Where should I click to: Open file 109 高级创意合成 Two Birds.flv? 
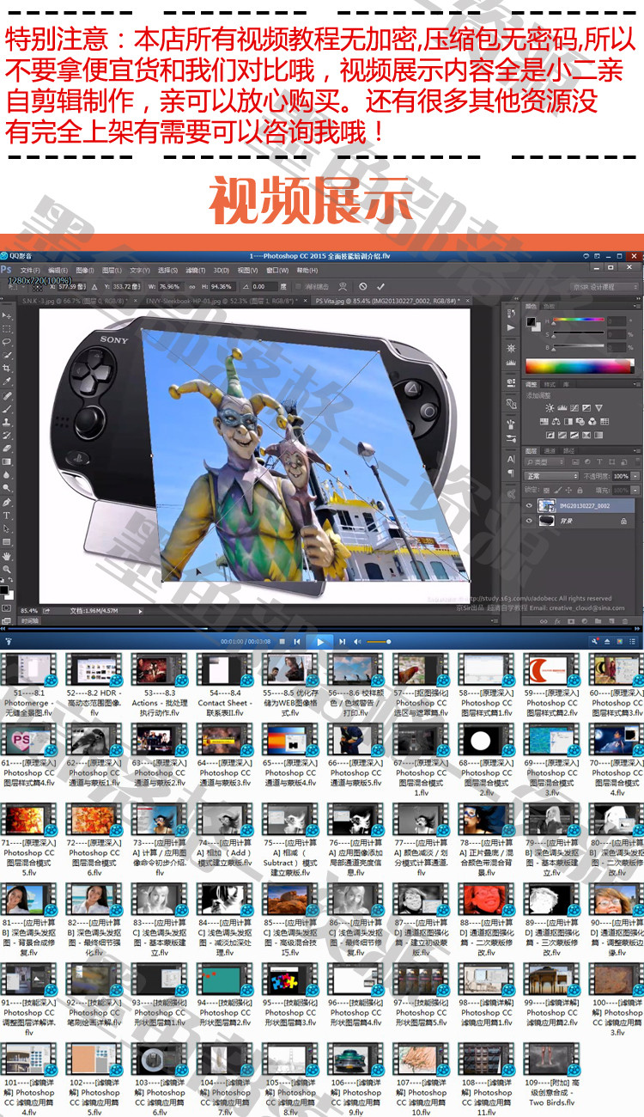[551, 1074]
